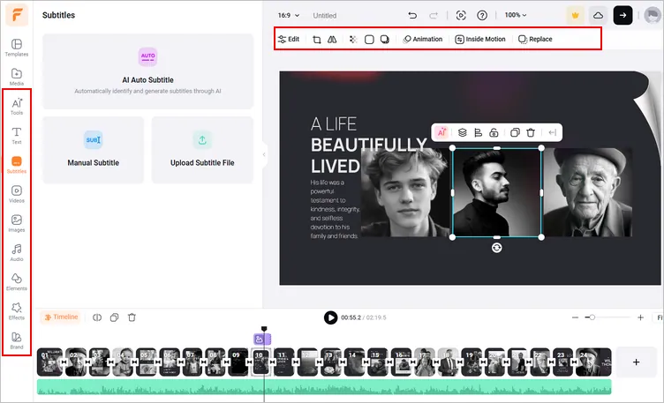Open the Audio sidebar panel
Screen dimensions: 664x403
coord(17,252)
